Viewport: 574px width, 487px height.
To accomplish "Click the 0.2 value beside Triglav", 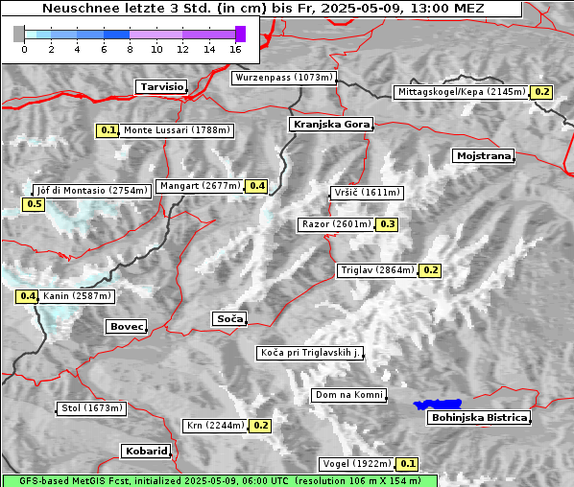I will click(x=430, y=270).
